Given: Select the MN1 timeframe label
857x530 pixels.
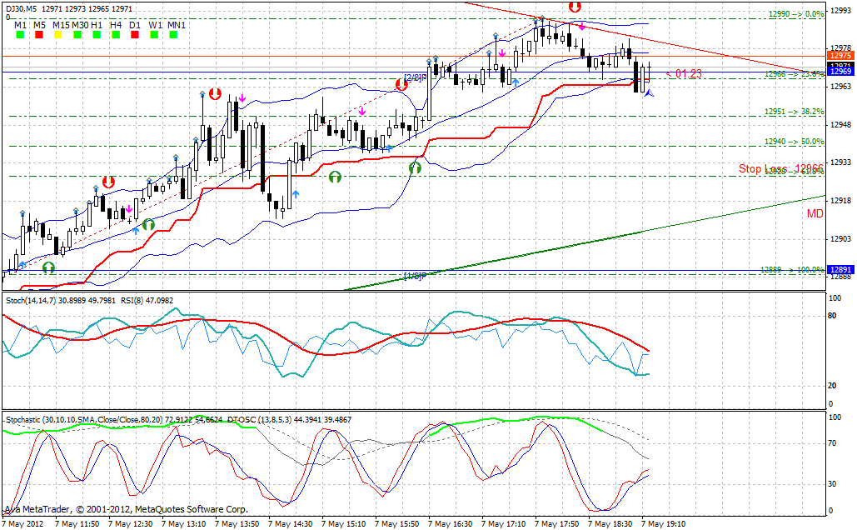Looking at the screenshot, I should click(x=177, y=25).
